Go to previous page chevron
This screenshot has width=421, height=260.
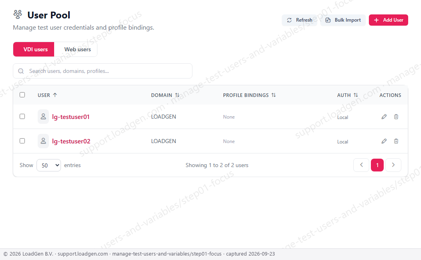(x=361, y=165)
